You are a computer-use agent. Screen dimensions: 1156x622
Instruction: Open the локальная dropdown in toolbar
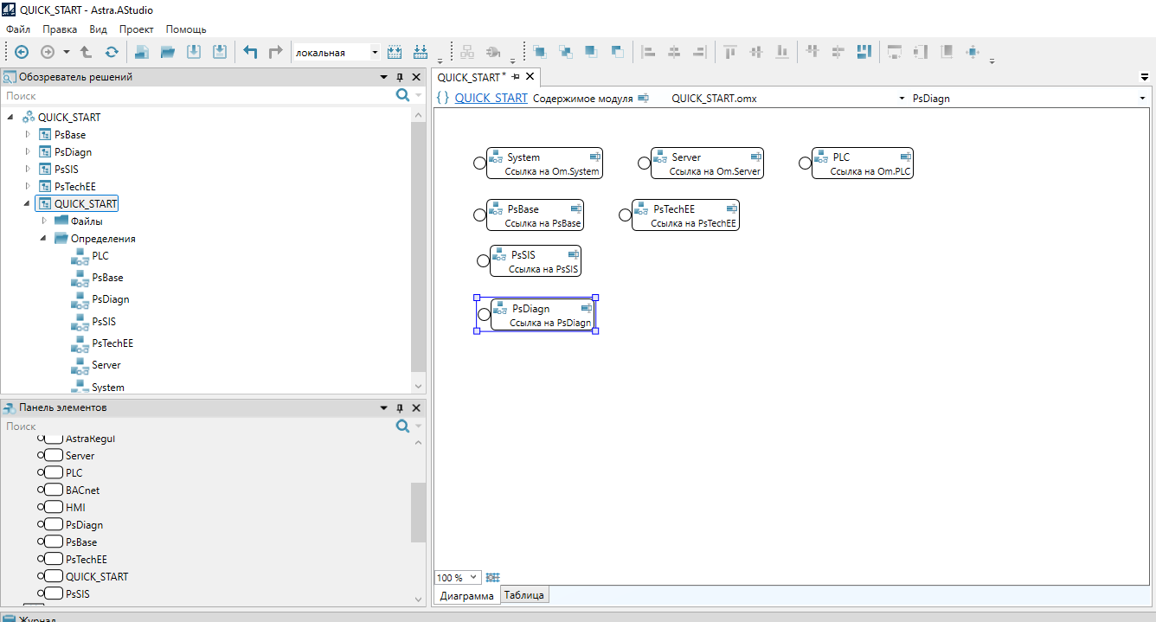(x=375, y=53)
